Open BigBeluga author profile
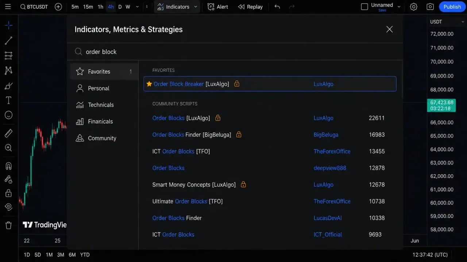Viewport: 467px width, 262px height. [x=326, y=135]
